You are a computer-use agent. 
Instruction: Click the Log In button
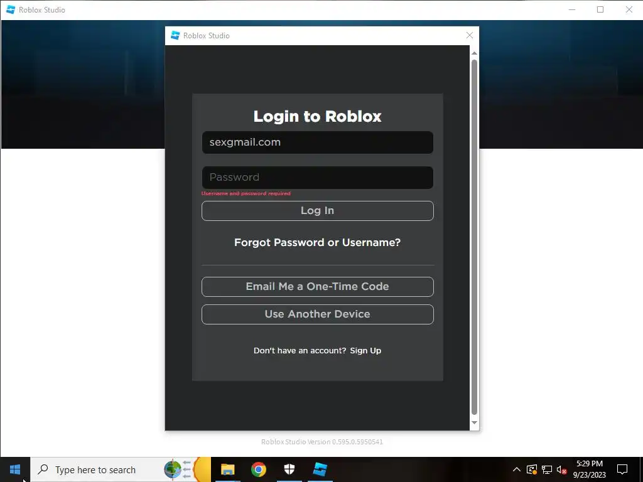pyautogui.click(x=317, y=211)
